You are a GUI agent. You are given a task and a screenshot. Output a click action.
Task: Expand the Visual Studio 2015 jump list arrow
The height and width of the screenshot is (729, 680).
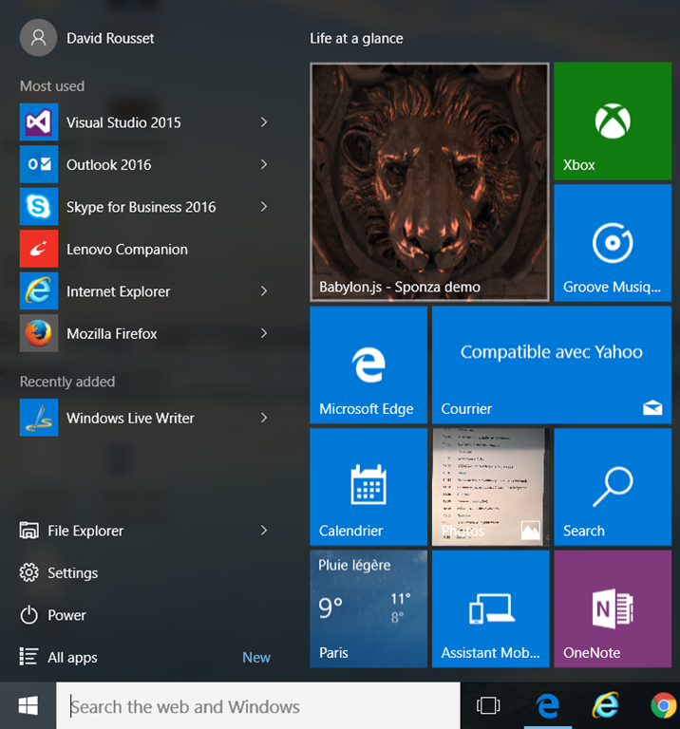[264, 122]
